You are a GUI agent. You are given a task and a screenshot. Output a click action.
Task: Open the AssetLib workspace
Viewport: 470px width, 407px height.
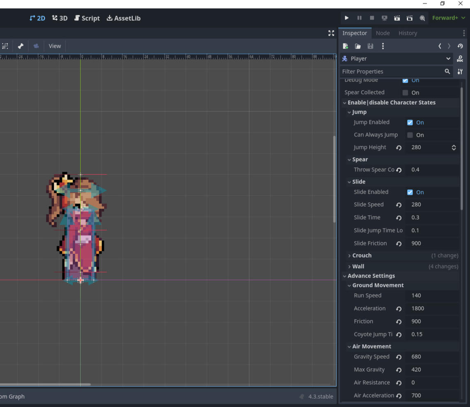(x=123, y=18)
